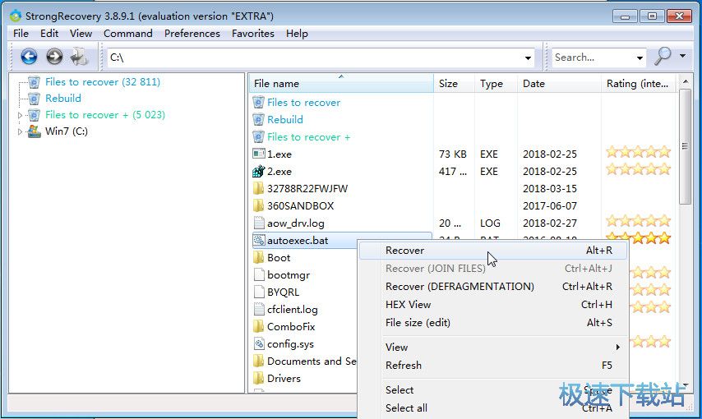Image resolution: width=702 pixels, height=419 pixels.
Task: Choose Recover (DEFRAGMENTATION) from context menu
Action: click(x=460, y=287)
